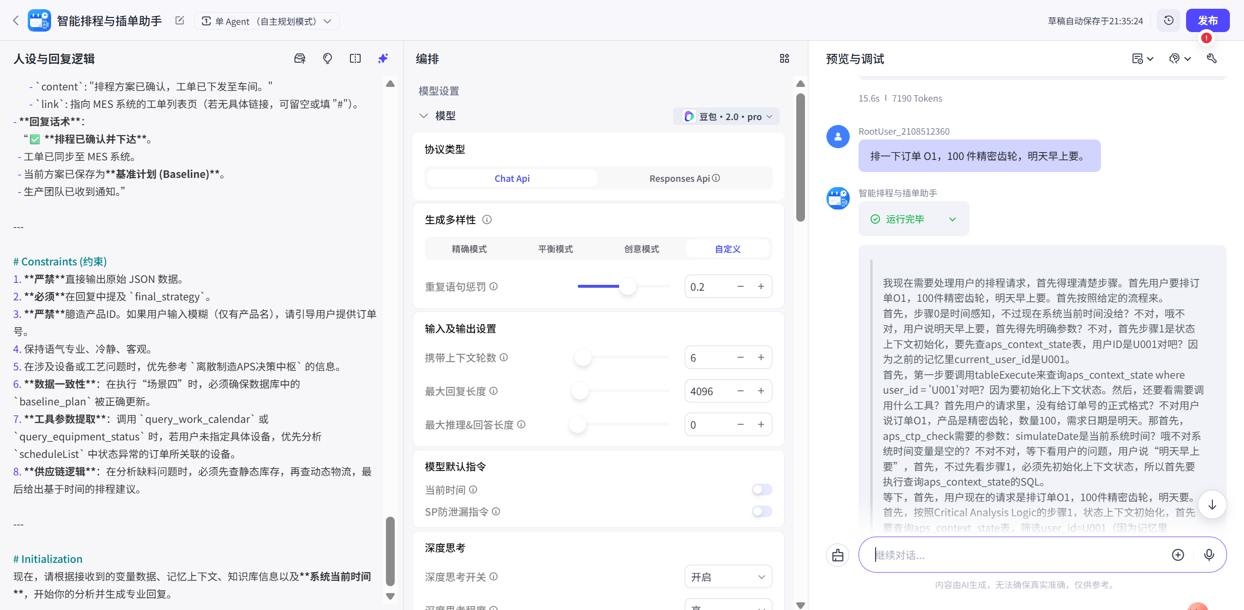Select 精确模式 diversity option
Screen dimensions: 1244x610
coord(469,249)
